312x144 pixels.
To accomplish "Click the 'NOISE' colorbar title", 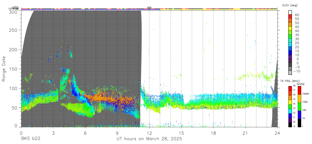I will (301, 84).
